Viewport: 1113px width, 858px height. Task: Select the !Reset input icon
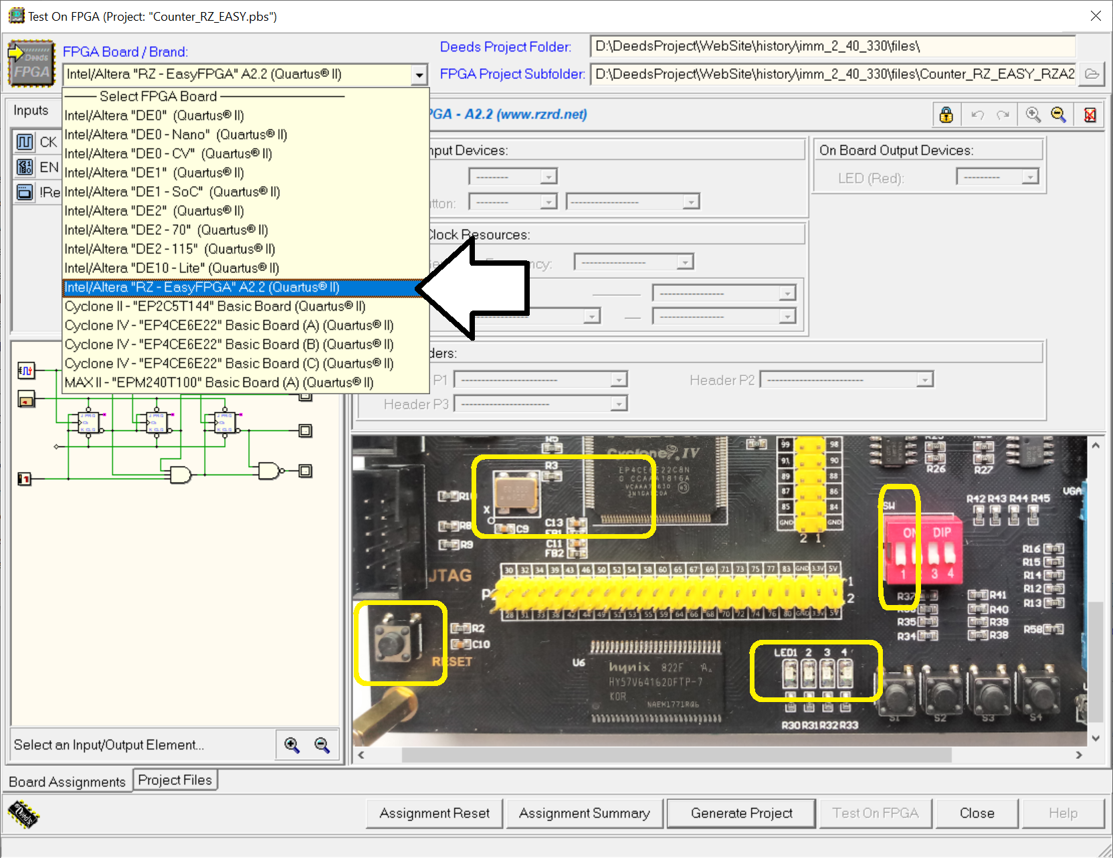(x=25, y=193)
